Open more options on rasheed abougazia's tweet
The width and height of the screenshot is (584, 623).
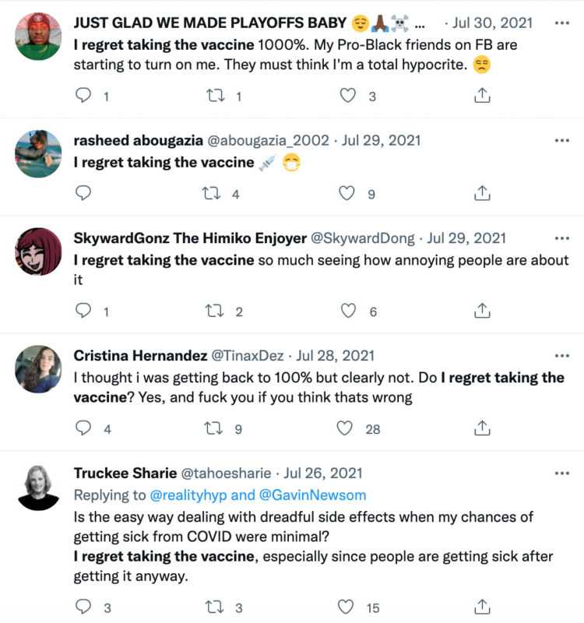(561, 141)
